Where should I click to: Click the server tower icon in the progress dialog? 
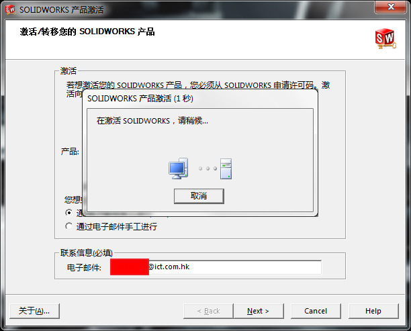click(226, 169)
